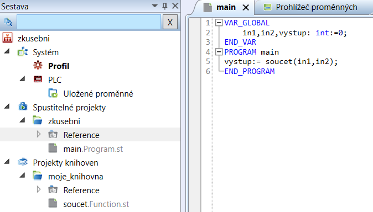
Task: Click the VAR_GLOBAL keyword in line 1
Action: (247, 23)
